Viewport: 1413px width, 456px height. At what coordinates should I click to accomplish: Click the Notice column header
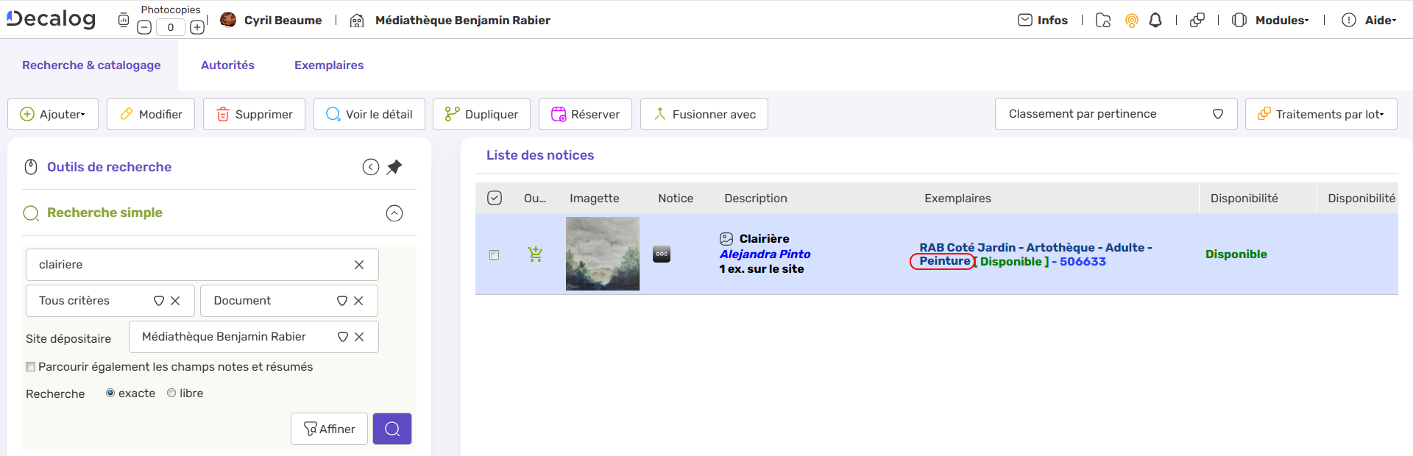(x=676, y=198)
